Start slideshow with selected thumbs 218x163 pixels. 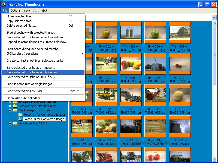pos(43,33)
